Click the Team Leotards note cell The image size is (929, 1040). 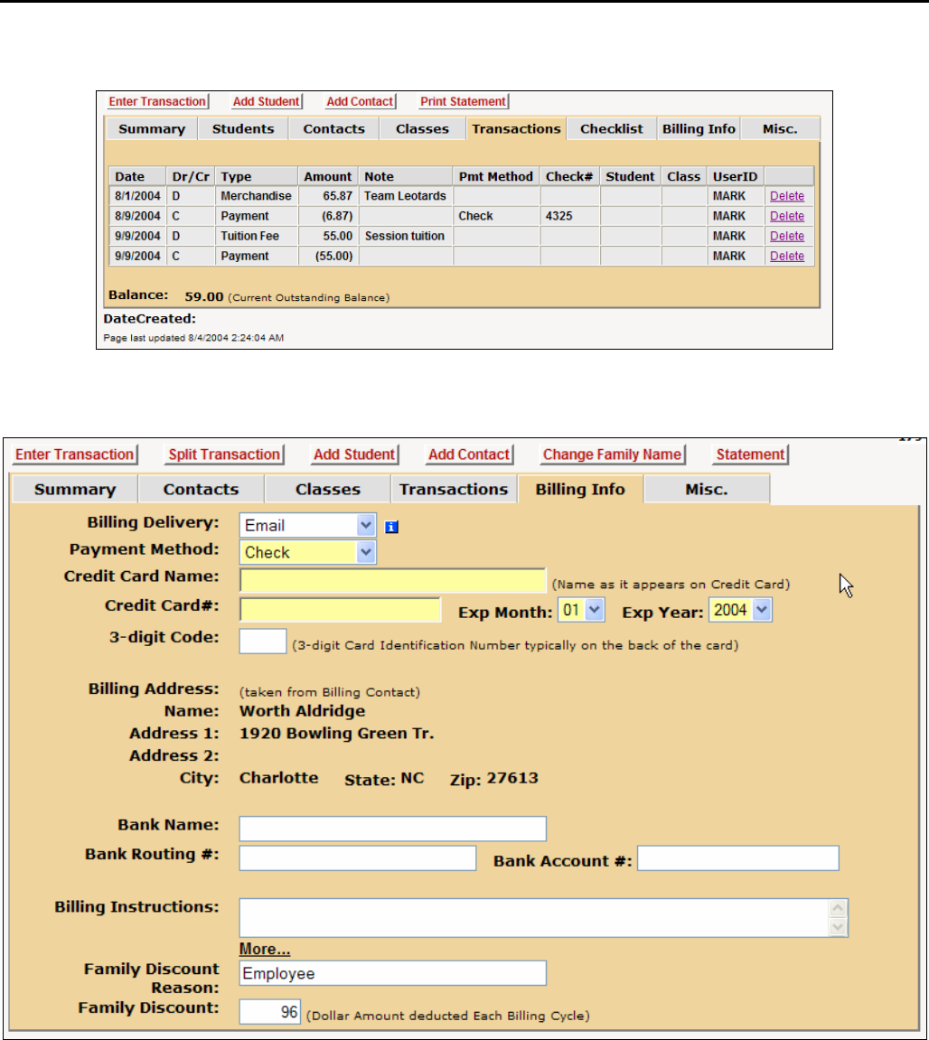click(406, 196)
